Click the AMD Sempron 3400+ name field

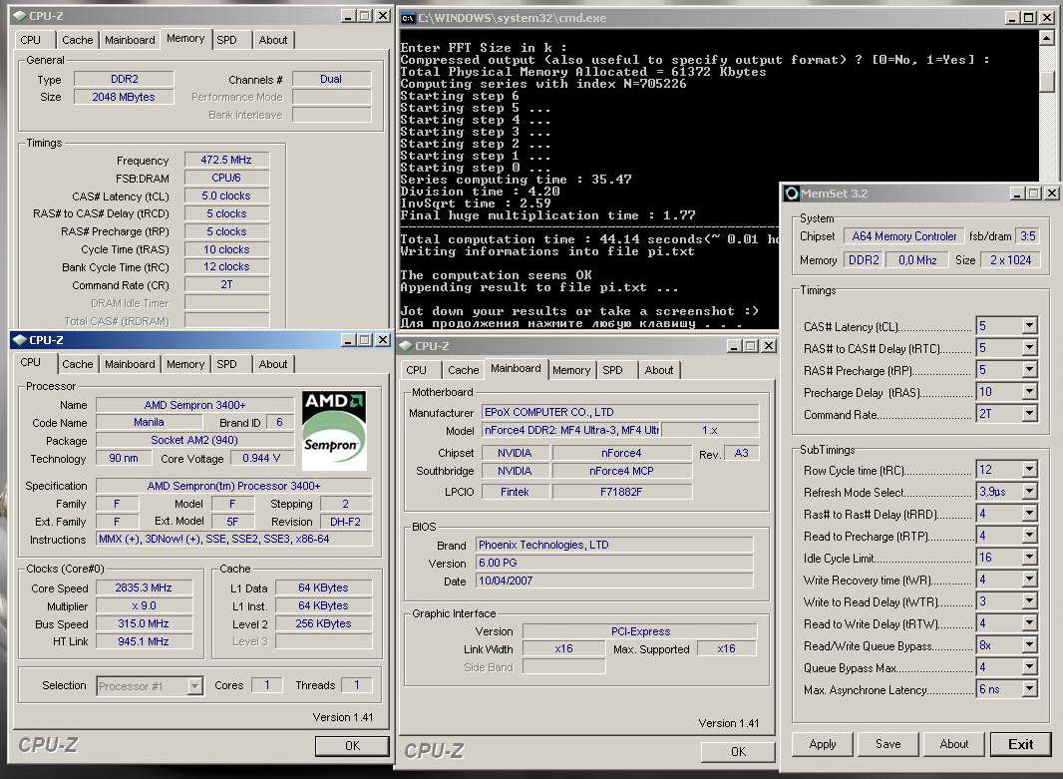click(x=194, y=405)
